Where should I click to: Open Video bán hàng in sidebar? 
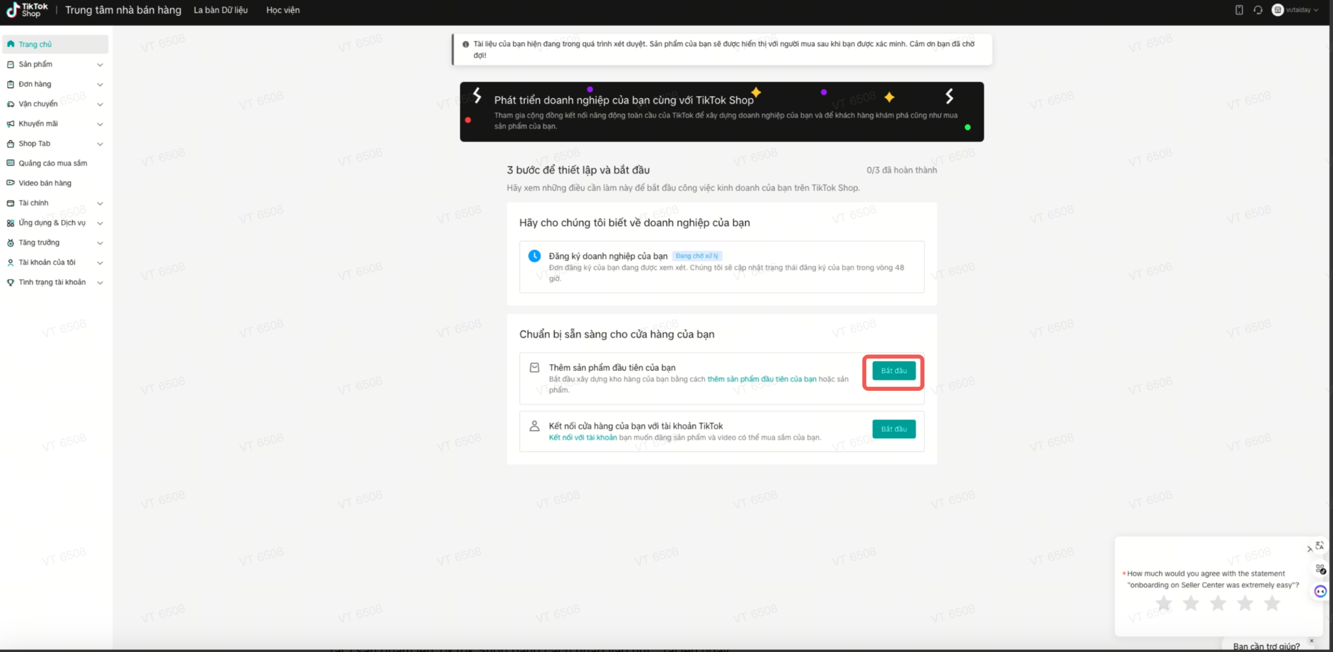pos(45,183)
